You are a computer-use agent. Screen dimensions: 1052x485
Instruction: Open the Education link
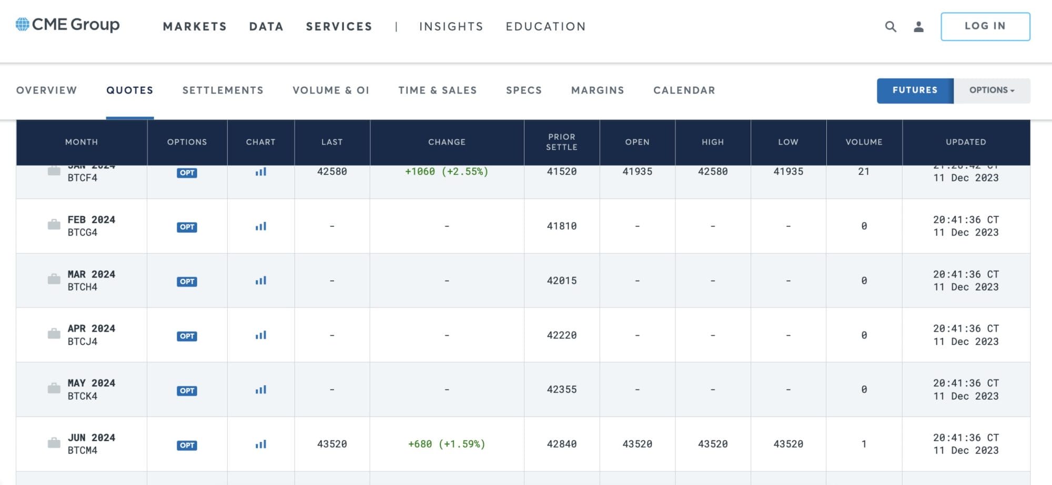(545, 26)
